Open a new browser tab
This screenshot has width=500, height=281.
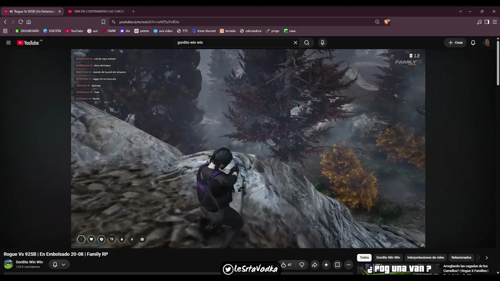[133, 11]
